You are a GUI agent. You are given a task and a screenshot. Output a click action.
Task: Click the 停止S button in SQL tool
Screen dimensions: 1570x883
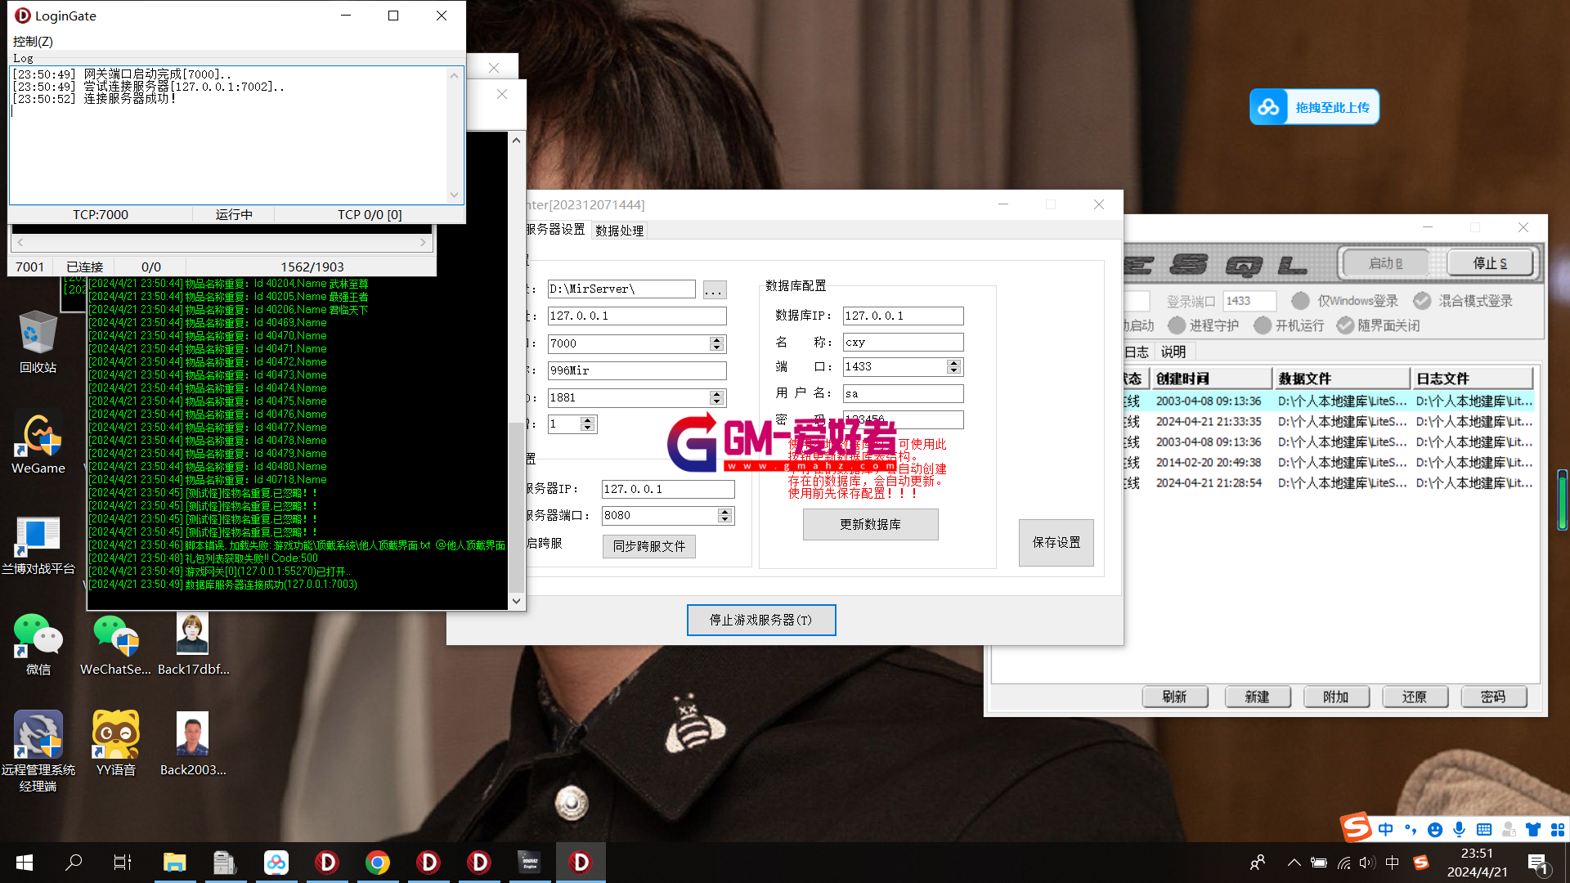[1490, 263]
